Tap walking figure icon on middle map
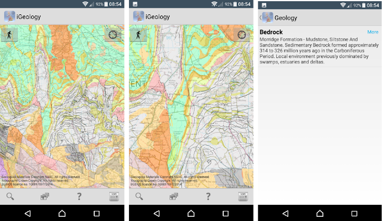This screenshot has height=221, width=382. 138,35
